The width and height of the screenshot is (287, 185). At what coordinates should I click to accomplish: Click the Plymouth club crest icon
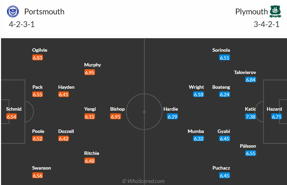click(275, 12)
